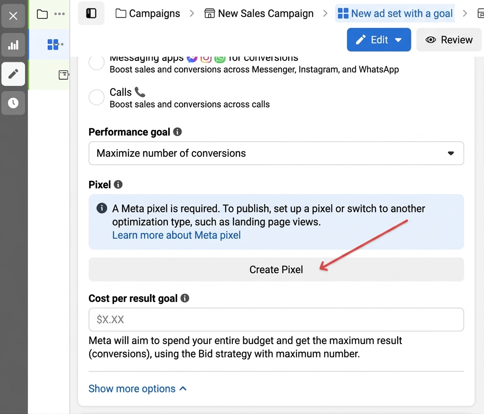Click the campaign folder icon in tree

coord(42,14)
